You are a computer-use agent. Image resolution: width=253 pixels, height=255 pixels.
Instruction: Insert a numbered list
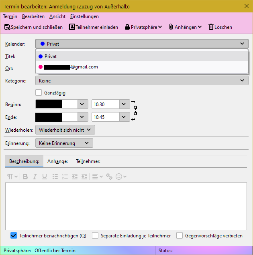(65, 177)
